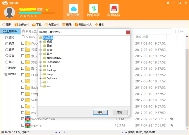Select 音乐 folder in dialog tree

49,46
